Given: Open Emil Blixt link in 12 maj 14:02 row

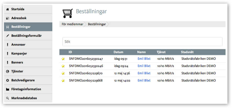Looking at the screenshot, I should click(x=144, y=81).
